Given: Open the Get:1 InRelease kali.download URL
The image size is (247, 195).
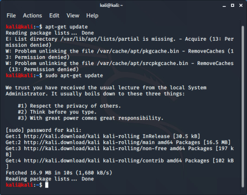Looking at the screenshot, I should click(62, 136).
